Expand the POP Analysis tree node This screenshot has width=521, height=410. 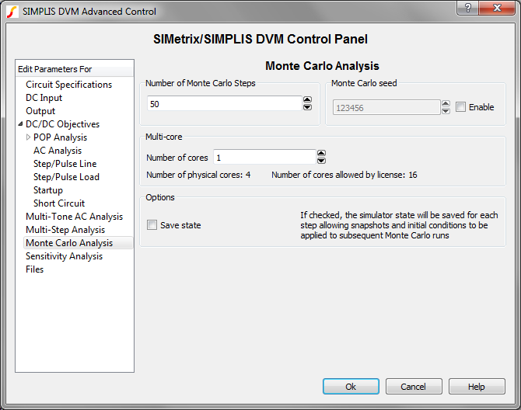pos(28,137)
